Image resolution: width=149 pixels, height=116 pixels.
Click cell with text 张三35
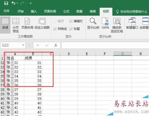[15, 81]
